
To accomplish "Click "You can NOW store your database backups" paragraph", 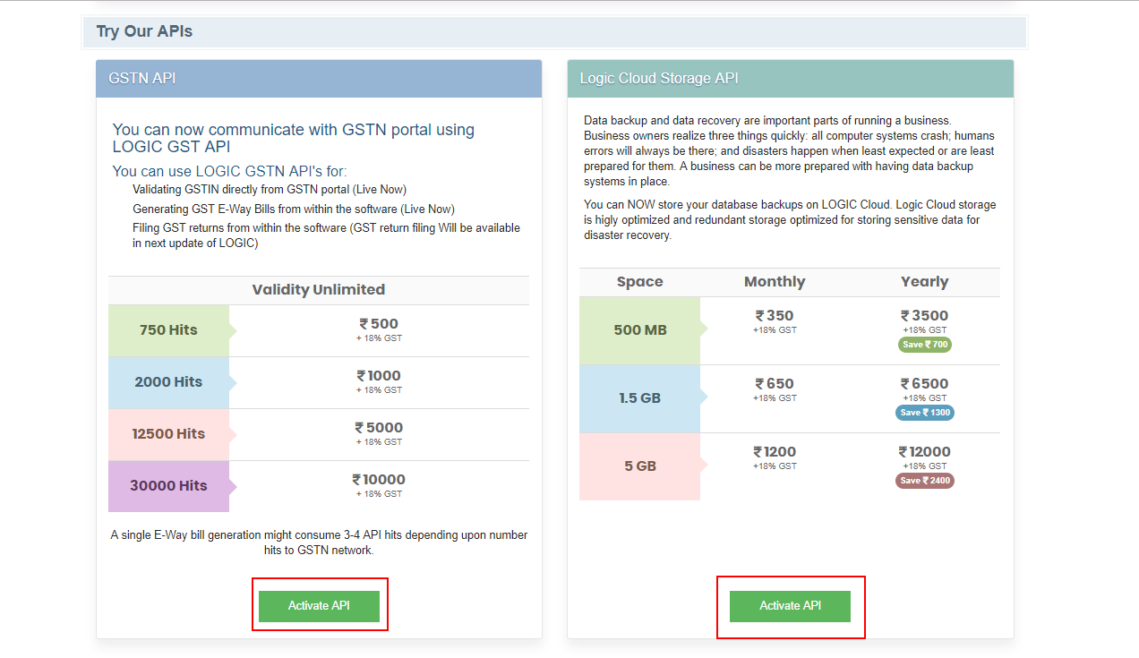I will 790,220.
